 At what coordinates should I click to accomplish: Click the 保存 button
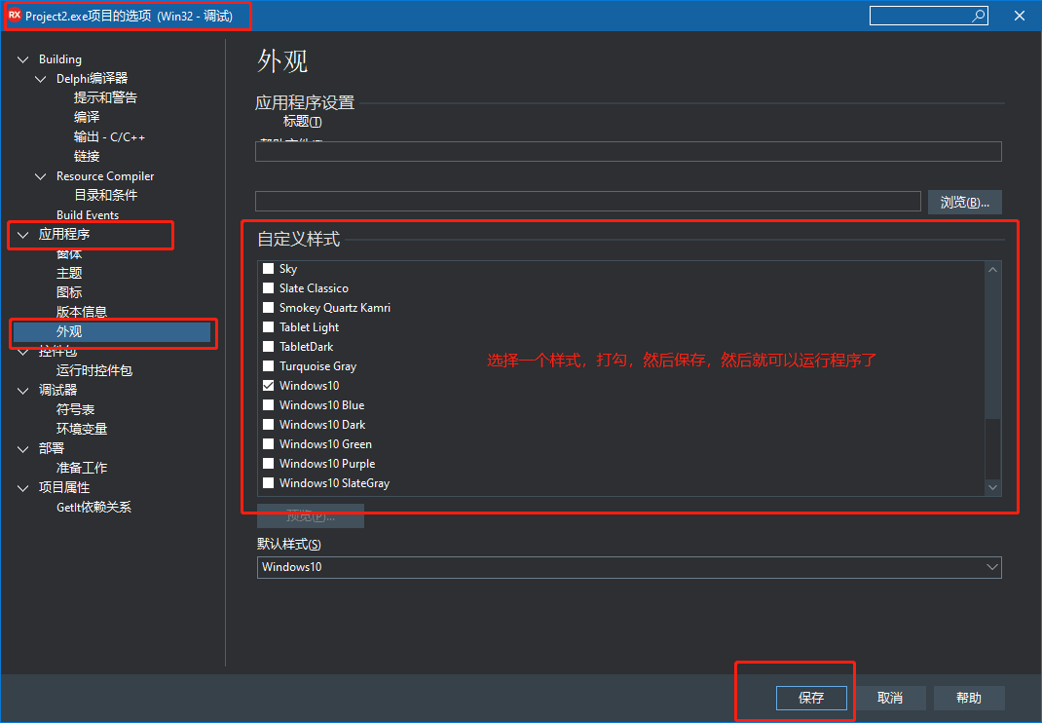[x=811, y=698]
